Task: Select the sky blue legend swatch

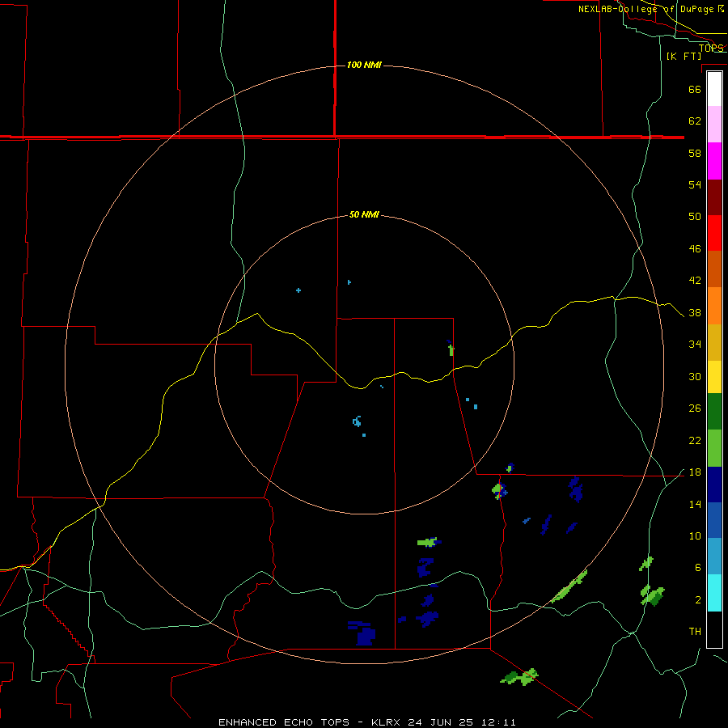Action: tap(714, 557)
